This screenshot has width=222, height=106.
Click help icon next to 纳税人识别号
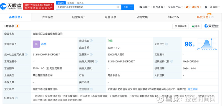coord(96,61)
